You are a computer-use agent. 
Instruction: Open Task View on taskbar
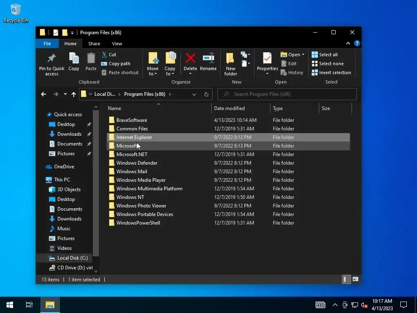[x=29, y=305]
